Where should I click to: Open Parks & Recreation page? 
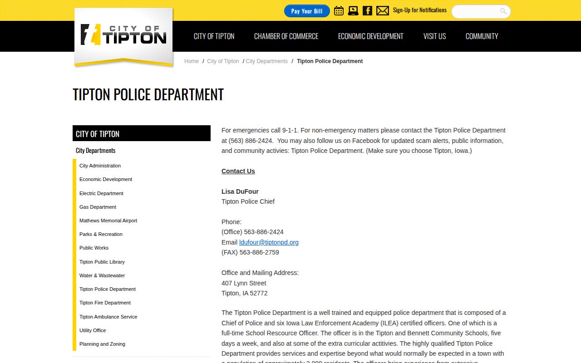click(x=101, y=234)
